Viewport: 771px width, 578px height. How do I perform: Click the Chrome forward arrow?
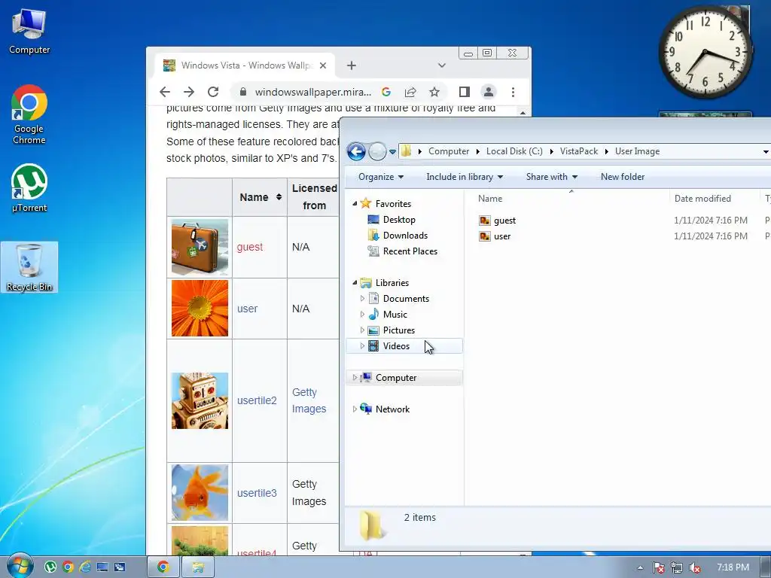tap(189, 92)
